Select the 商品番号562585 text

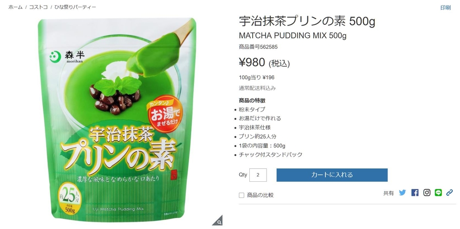point(258,47)
